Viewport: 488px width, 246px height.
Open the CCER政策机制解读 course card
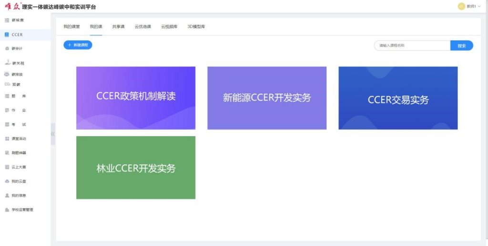[x=136, y=98]
